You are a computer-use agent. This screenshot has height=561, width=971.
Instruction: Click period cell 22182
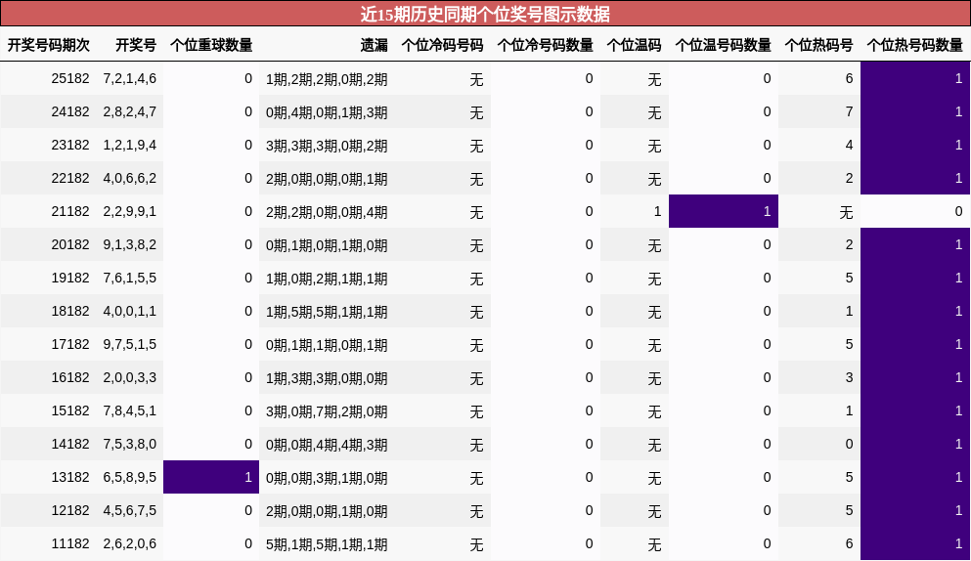tap(70, 178)
